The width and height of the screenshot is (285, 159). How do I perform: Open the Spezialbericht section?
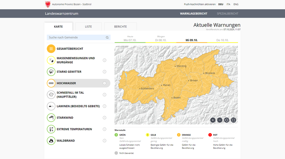tap(227, 13)
